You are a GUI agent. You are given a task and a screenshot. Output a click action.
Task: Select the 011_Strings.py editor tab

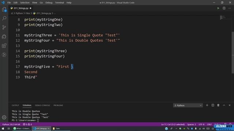click(21, 8)
